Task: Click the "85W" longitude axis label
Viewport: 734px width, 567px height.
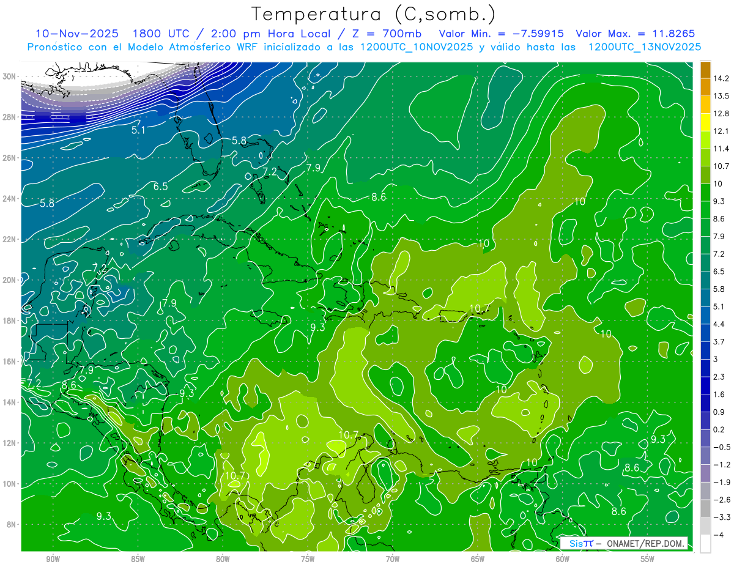Action: click(138, 560)
